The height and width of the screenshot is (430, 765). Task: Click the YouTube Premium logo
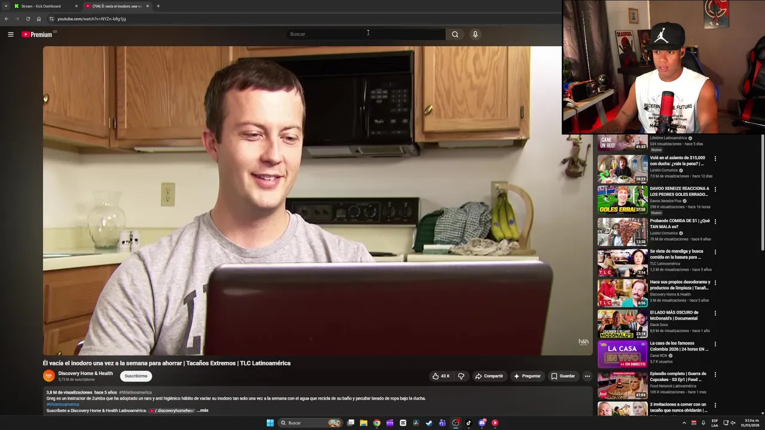(37, 35)
